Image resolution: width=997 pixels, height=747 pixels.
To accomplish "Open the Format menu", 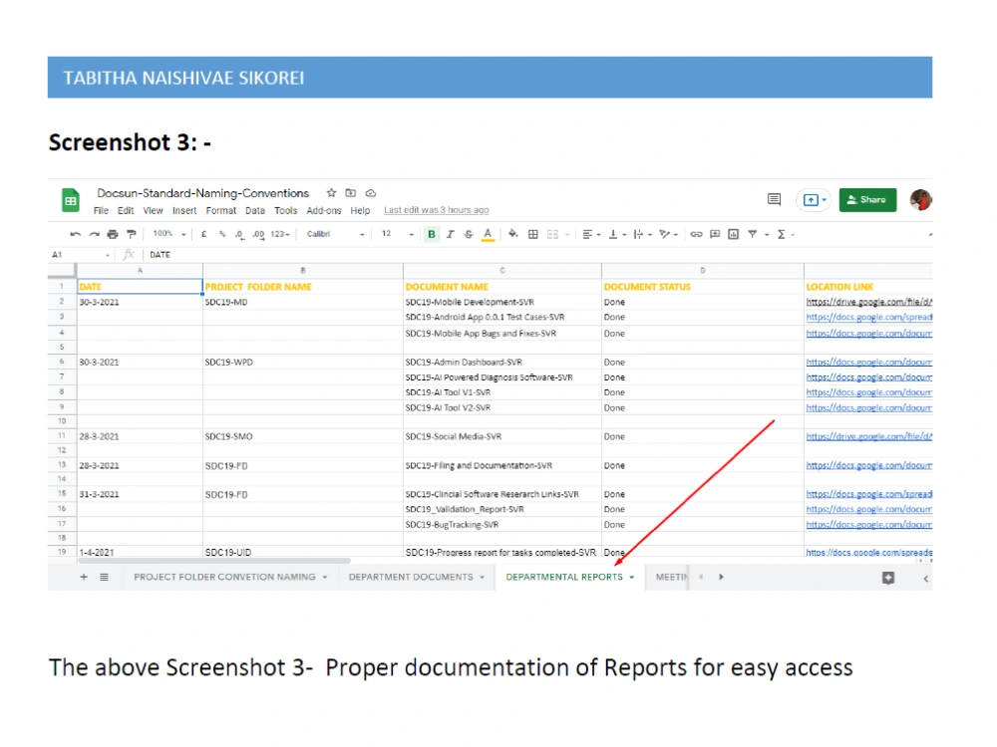I will click(220, 211).
